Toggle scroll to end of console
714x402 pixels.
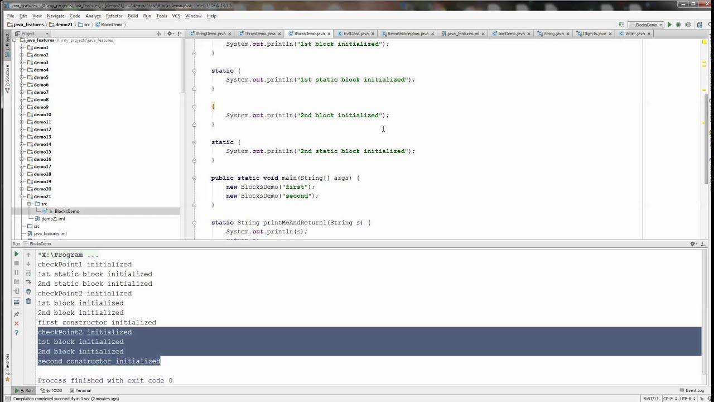(x=28, y=283)
